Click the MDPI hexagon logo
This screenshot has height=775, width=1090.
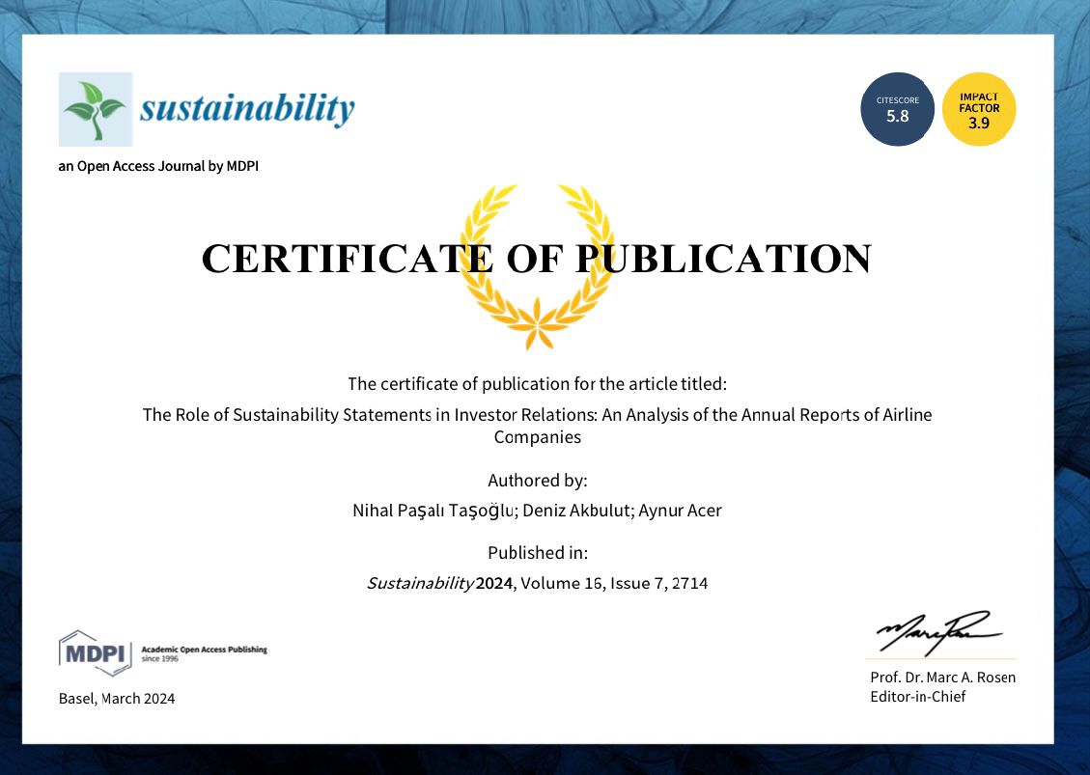pyautogui.click(x=96, y=652)
